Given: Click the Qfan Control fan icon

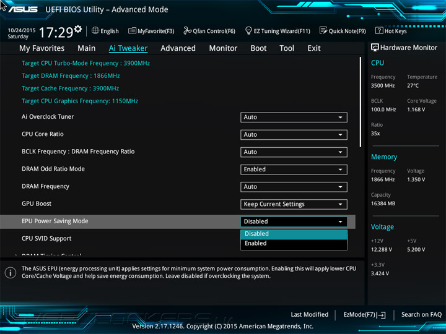Looking at the screenshot, I should pyautogui.click(x=187, y=31).
